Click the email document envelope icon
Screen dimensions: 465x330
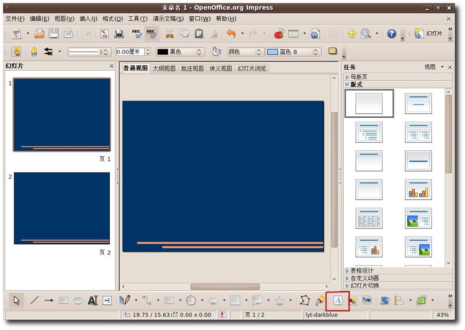(68, 34)
